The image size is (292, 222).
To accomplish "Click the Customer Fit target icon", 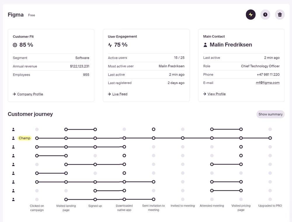I will point(15,45).
